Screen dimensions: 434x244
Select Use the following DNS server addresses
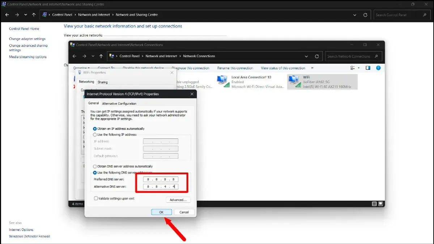click(x=123, y=172)
